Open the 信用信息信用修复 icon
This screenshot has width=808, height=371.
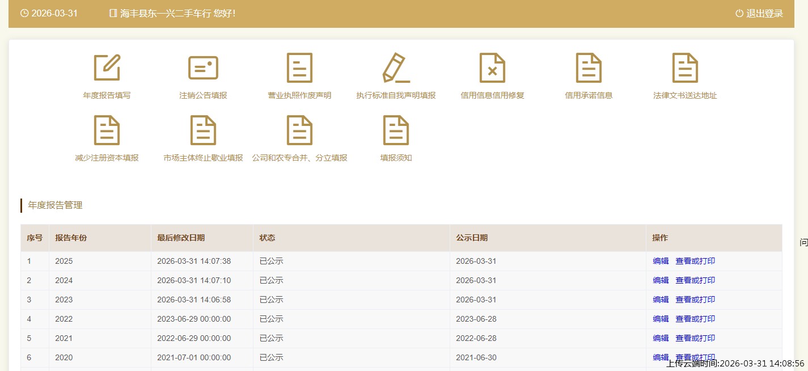pos(492,68)
